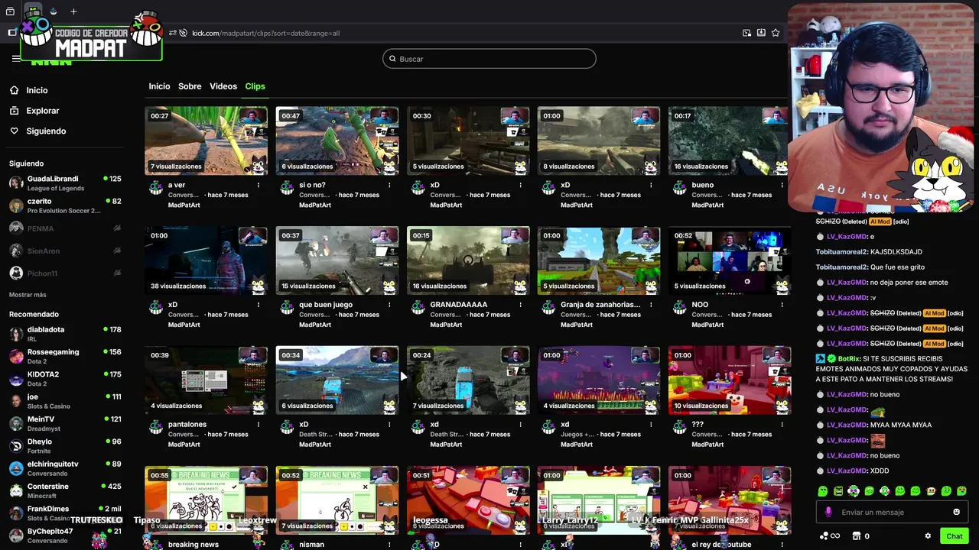Go to Explorar in sidebar
Screen dimensions: 979x550
point(43,111)
